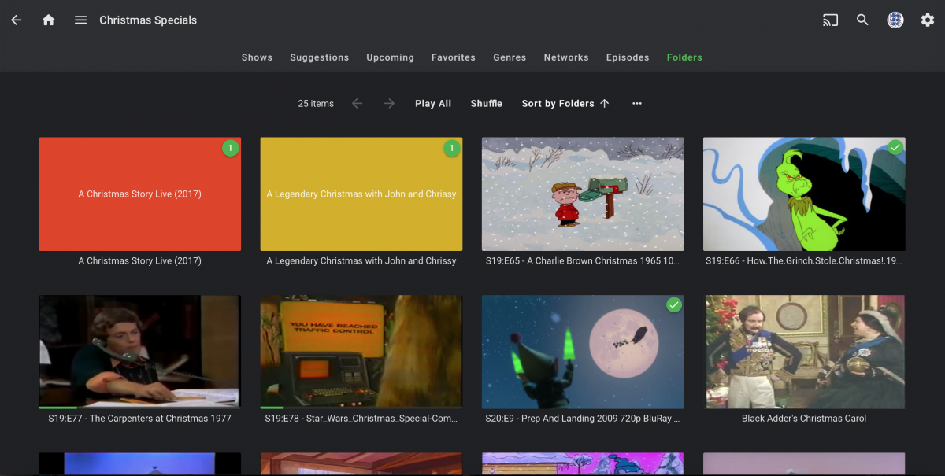Expand the three-dot more options menu
The height and width of the screenshot is (476, 945).
pos(637,104)
